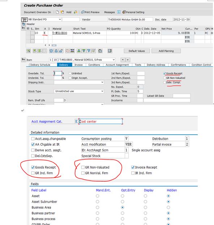
Task: Click the table layout settings icon
Action: click(110, 51)
